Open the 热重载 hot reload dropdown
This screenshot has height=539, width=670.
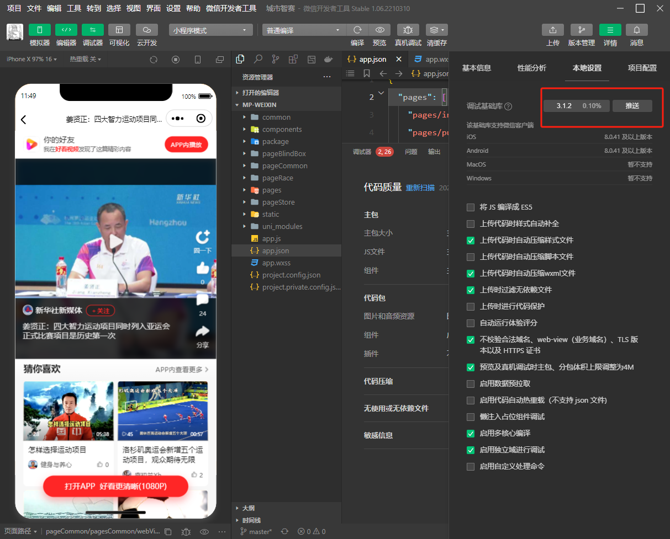tap(85, 59)
